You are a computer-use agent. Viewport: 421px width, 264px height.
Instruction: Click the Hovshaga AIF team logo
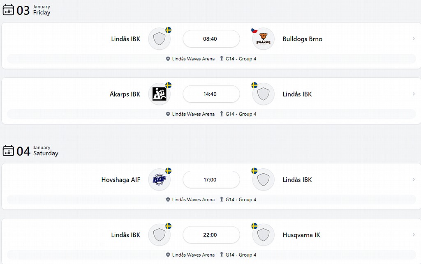pyautogui.click(x=159, y=179)
